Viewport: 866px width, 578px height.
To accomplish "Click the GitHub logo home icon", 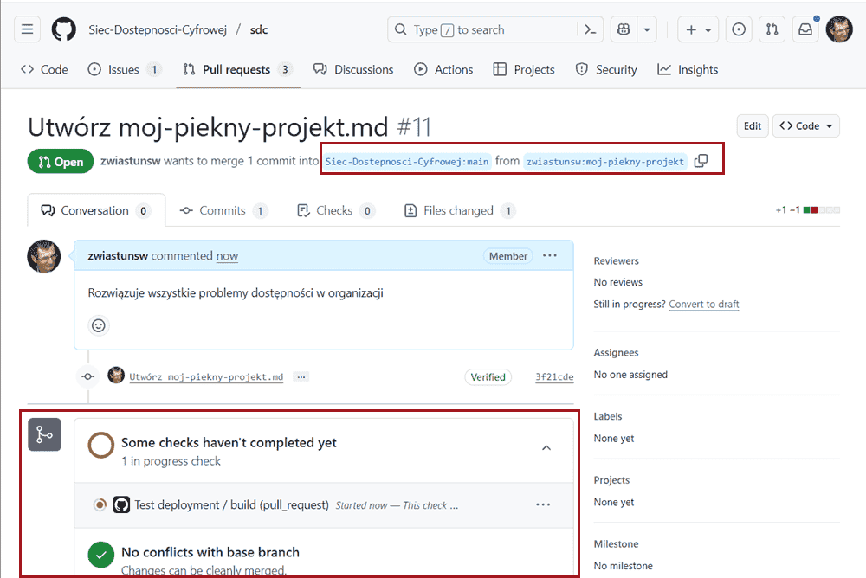I will [x=64, y=29].
